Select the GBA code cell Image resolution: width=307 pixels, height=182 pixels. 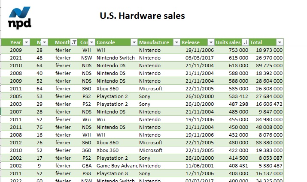(x=87, y=166)
